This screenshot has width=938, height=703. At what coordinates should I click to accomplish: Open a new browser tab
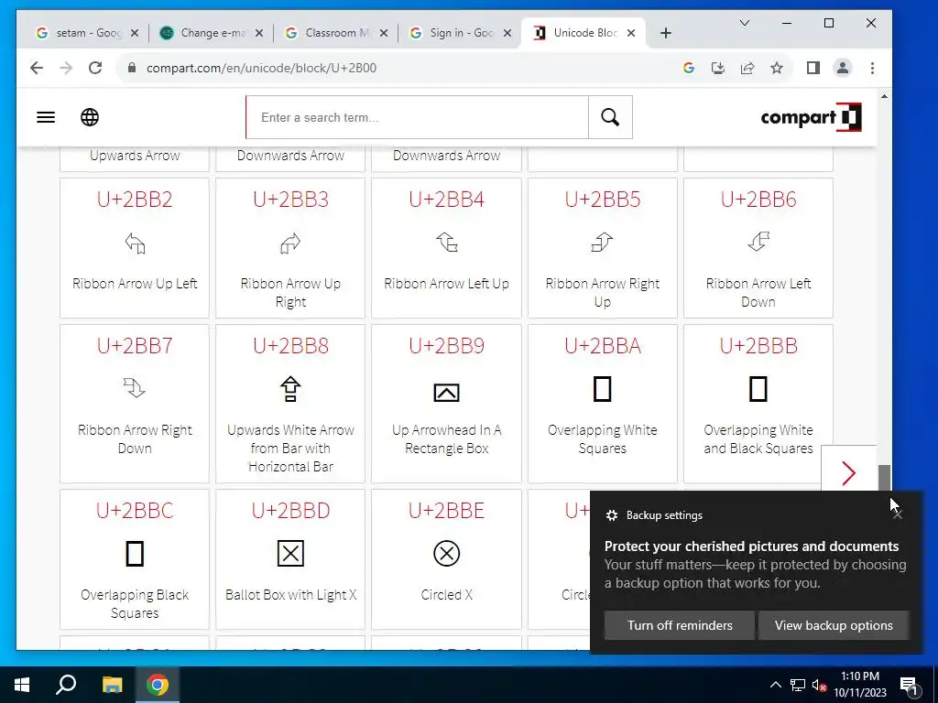[x=666, y=33]
